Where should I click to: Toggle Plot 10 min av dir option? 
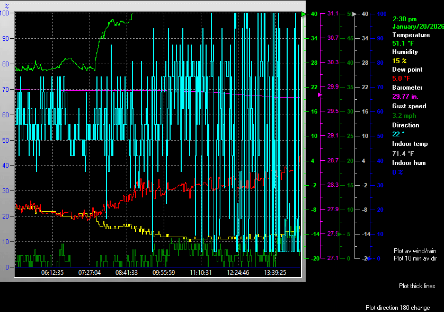pyautogui.click(x=415, y=258)
